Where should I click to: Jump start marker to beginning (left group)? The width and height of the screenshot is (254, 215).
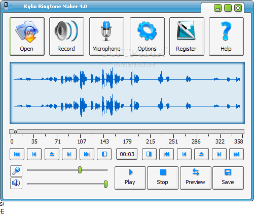pos(17,154)
